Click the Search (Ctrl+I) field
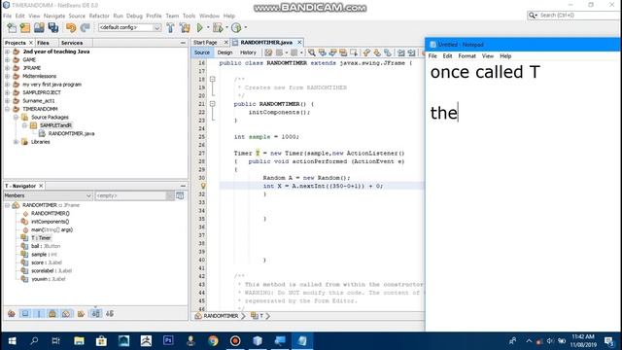The height and width of the screenshot is (350, 622). [x=573, y=16]
